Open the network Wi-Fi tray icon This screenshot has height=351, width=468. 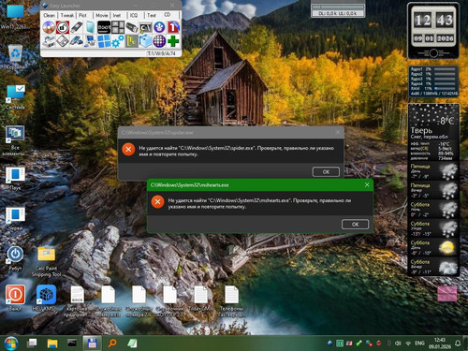coord(408,344)
